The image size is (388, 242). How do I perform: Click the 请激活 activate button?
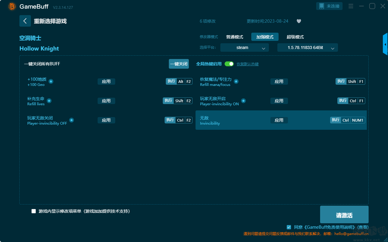tap(344, 215)
